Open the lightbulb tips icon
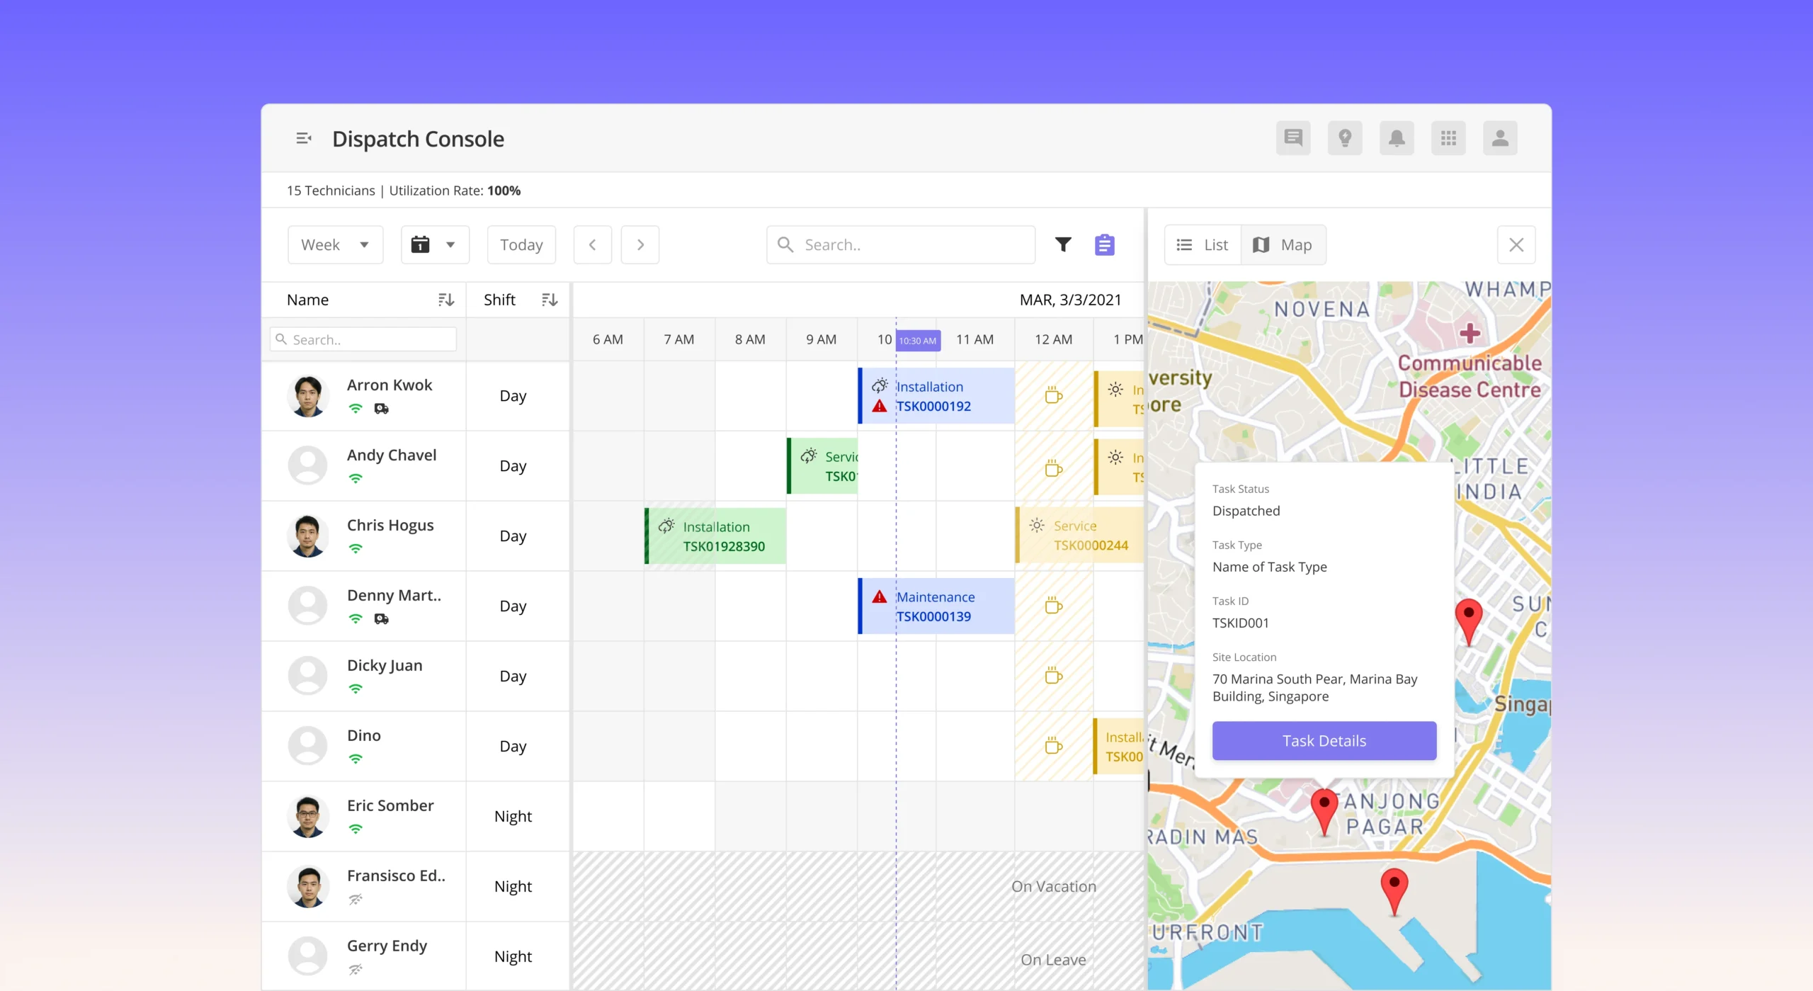The width and height of the screenshot is (1813, 991). (x=1345, y=138)
